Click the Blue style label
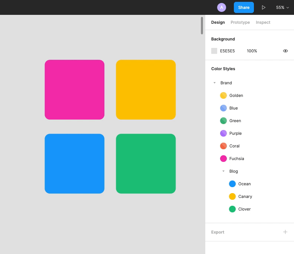The image size is (294, 254). pyautogui.click(x=233, y=108)
